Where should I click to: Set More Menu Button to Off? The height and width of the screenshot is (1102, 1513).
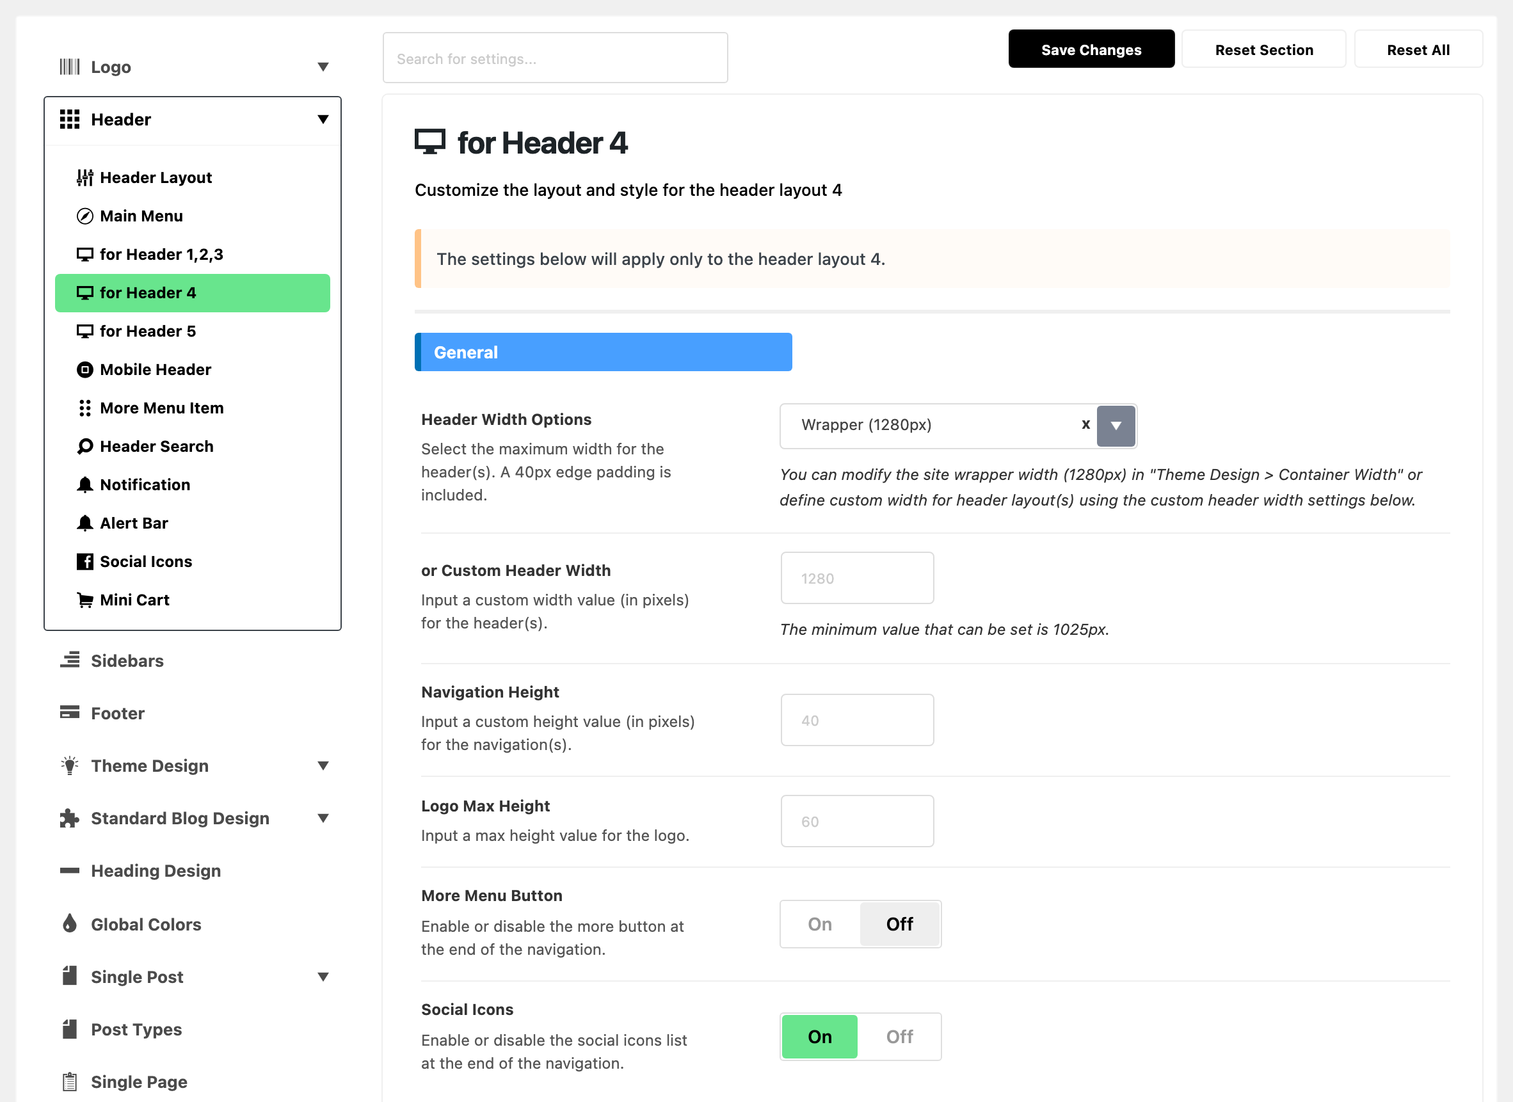click(899, 924)
